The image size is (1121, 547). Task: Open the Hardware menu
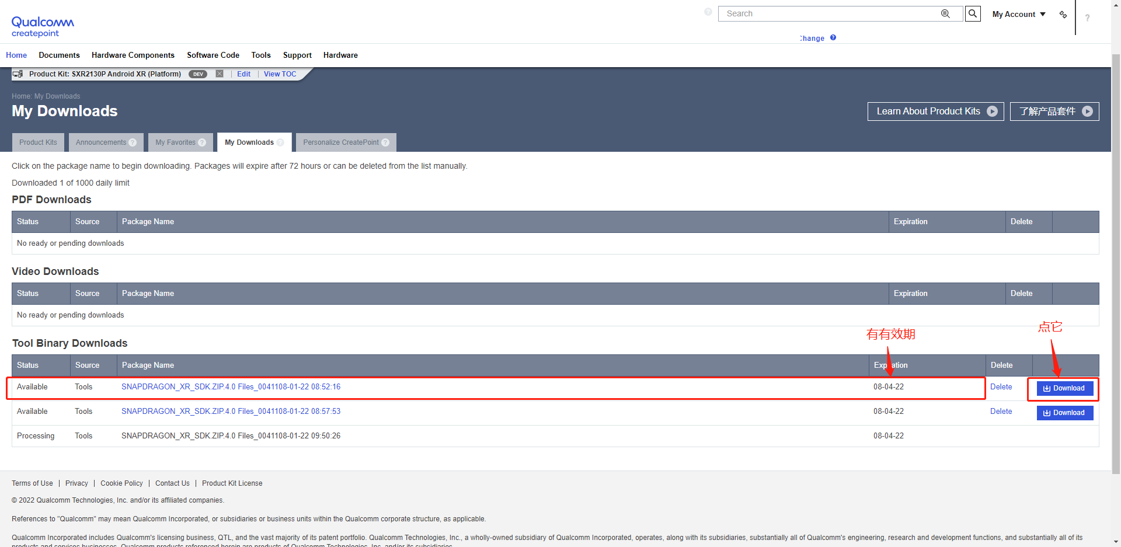(340, 55)
